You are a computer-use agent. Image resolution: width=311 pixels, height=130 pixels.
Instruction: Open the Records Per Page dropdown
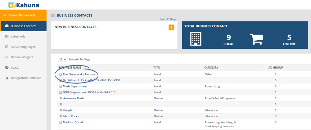62,59
